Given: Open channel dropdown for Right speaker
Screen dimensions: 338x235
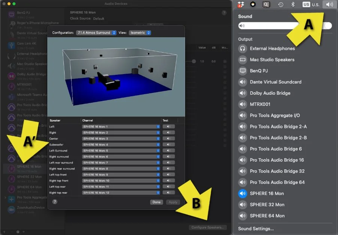Looking at the screenshot, I should [121, 133].
